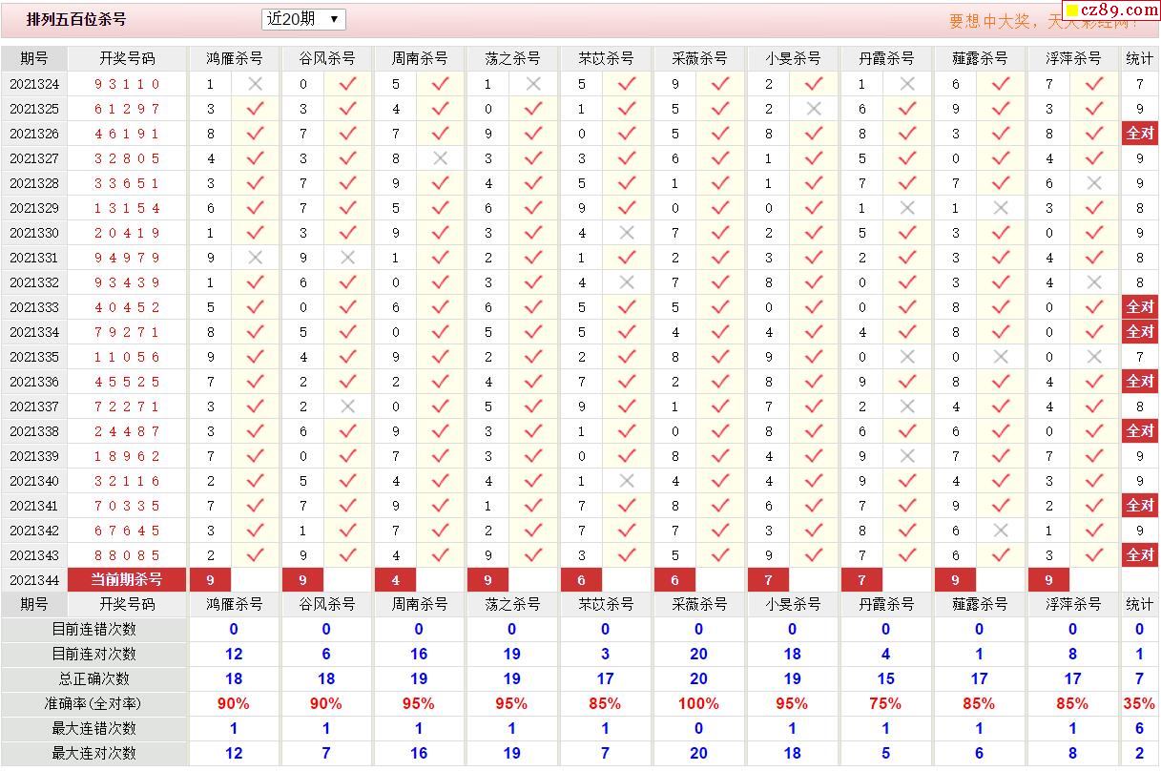Click the X mark for 鸿雁杀号 in row 2021324
This screenshot has width=1161, height=771.
click(x=255, y=84)
